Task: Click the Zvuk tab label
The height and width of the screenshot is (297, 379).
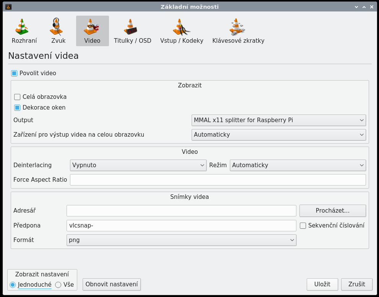Action: pyautogui.click(x=58, y=40)
